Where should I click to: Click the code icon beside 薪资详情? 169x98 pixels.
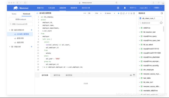tap(15, 38)
